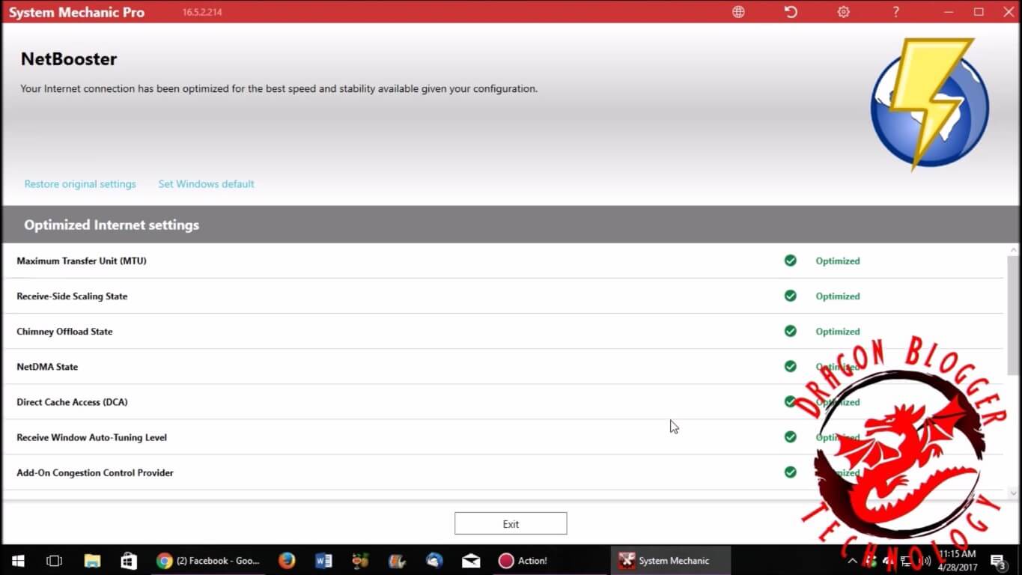This screenshot has width=1022, height=575.
Task: Expand hidden system tray icons chevron
Action: [852, 561]
